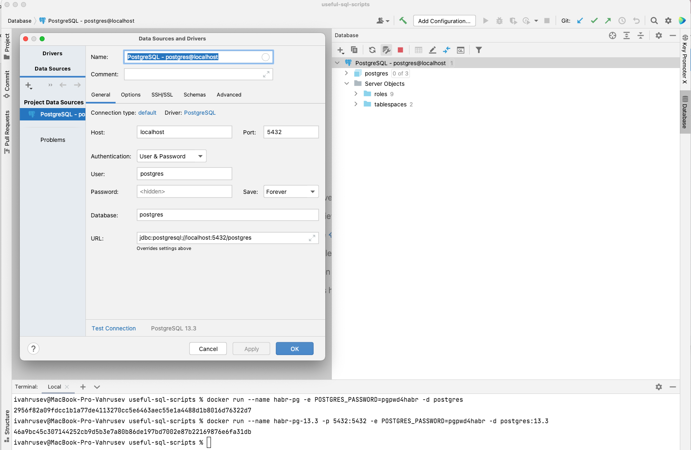Open run configuration options dropdown arrow
The width and height of the screenshot is (691, 450).
point(536,21)
